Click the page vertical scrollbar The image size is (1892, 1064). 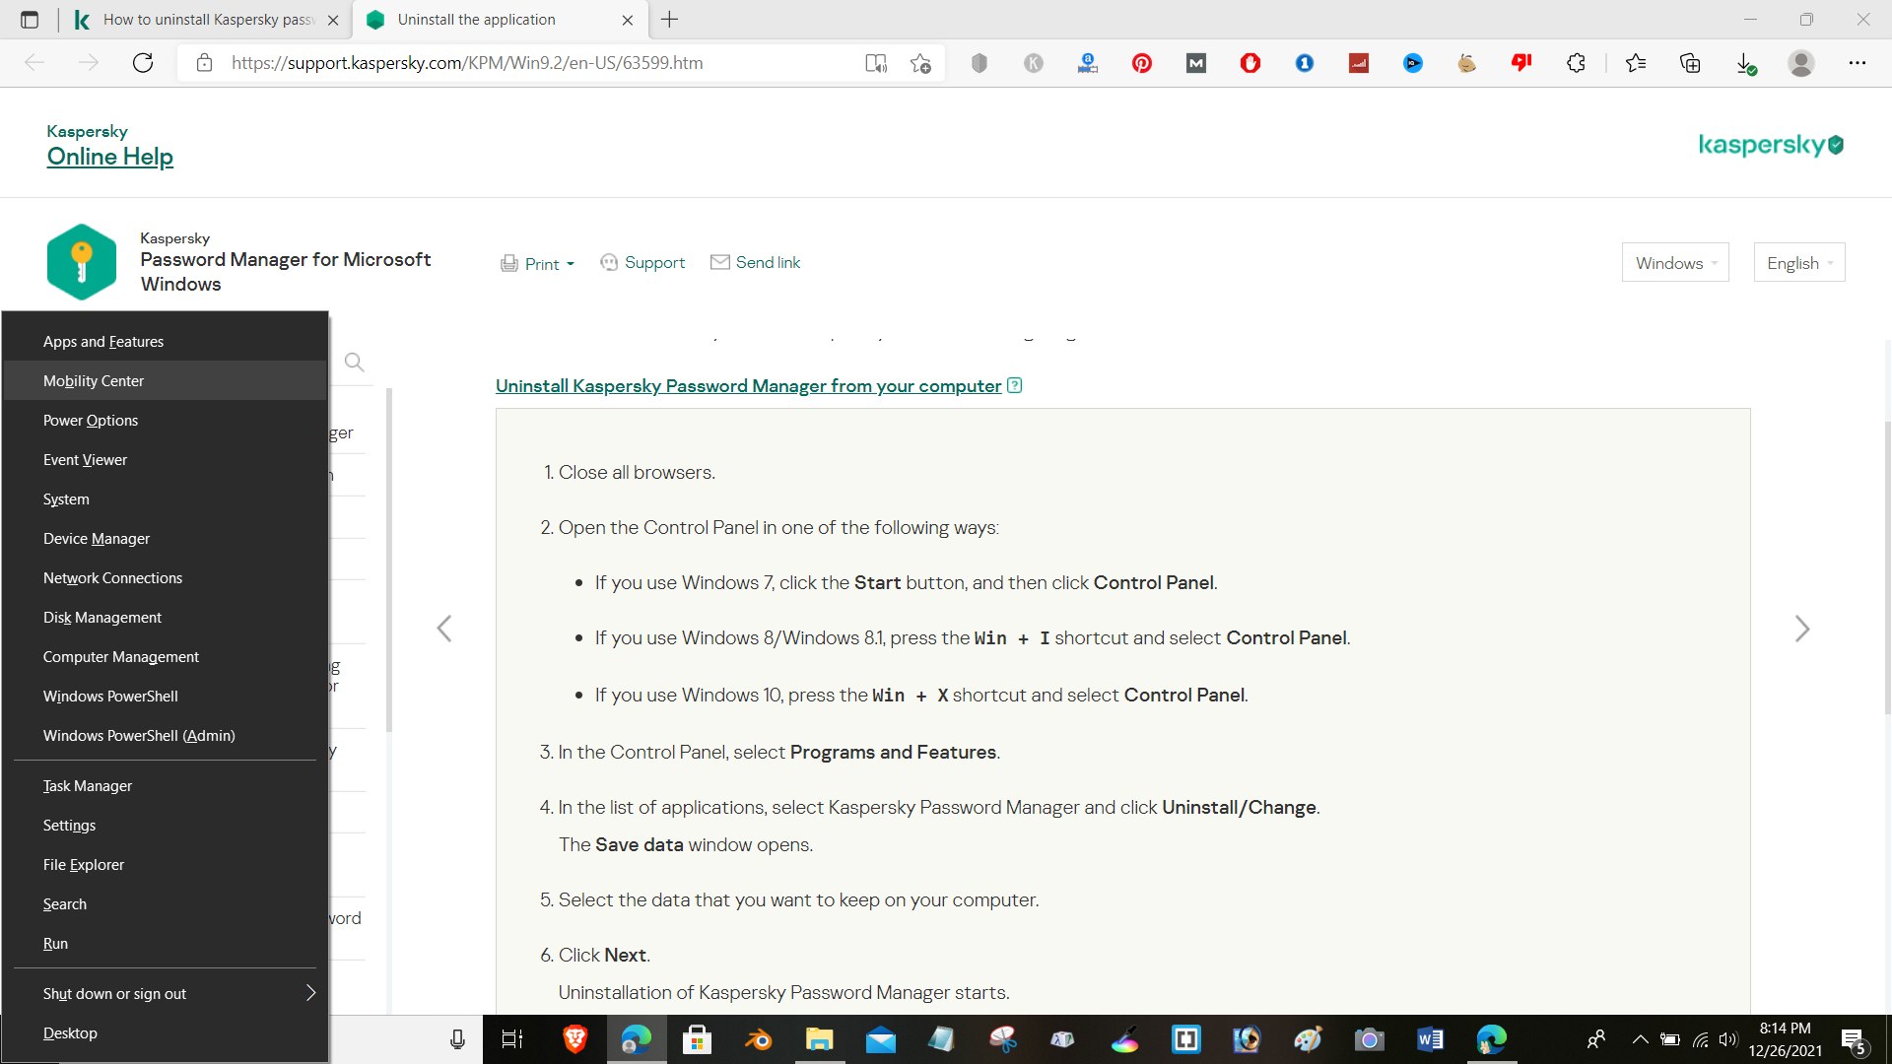click(x=1887, y=566)
